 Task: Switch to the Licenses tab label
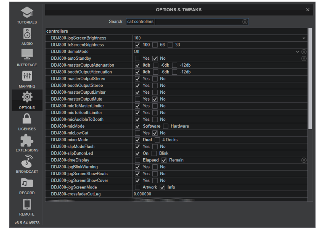27,129
